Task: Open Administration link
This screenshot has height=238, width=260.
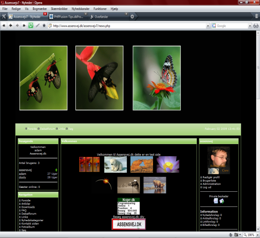Action: pyautogui.click(x=211, y=184)
